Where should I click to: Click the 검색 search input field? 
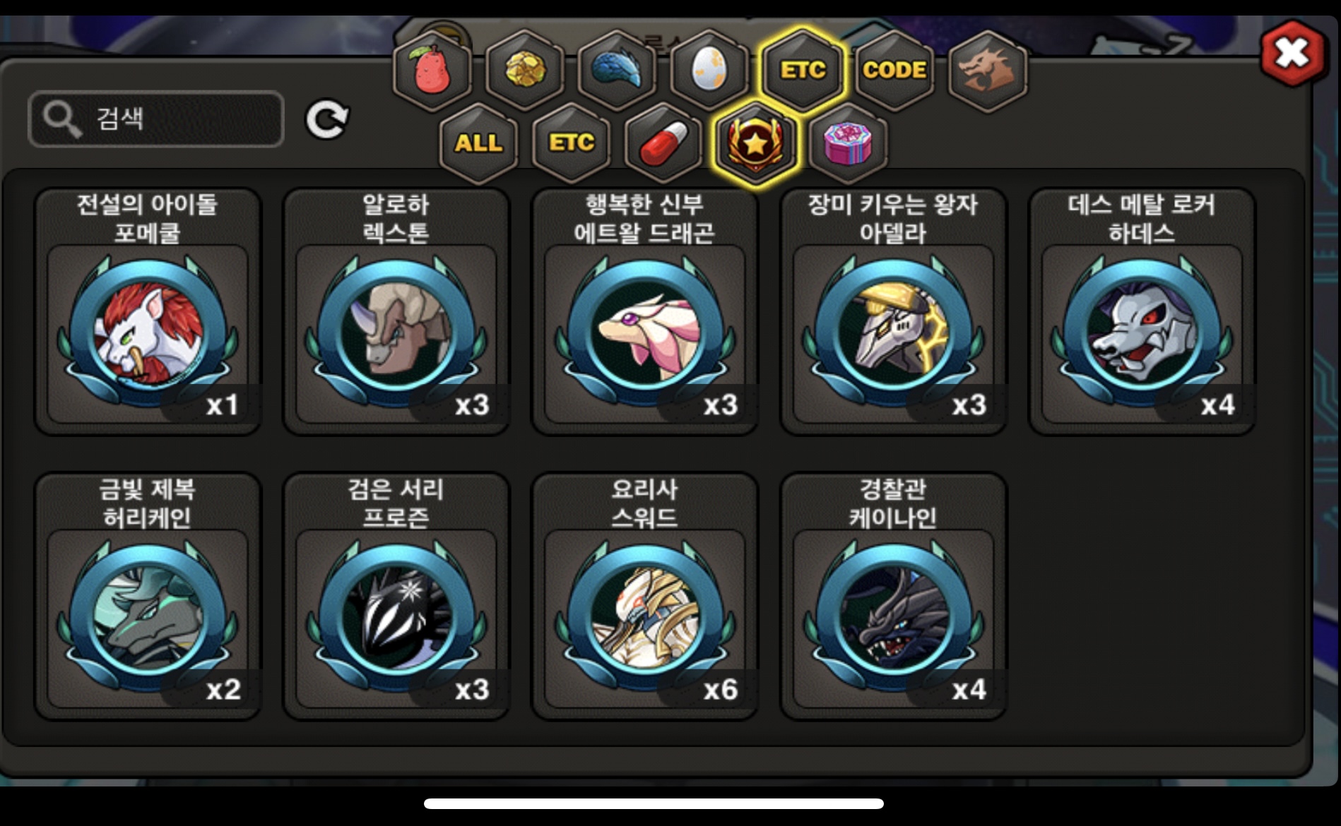pos(156,119)
